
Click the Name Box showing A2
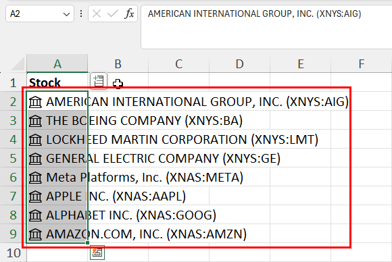point(40,14)
